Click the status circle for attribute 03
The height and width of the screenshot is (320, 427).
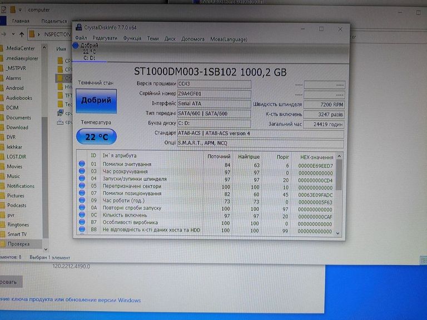(82, 171)
